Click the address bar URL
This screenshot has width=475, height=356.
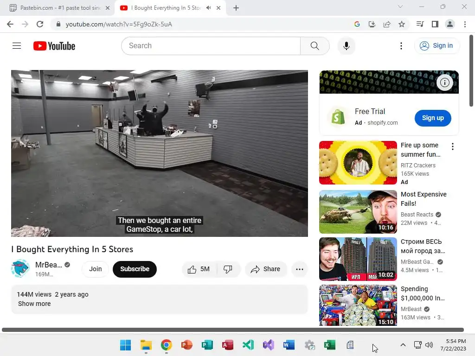click(119, 24)
